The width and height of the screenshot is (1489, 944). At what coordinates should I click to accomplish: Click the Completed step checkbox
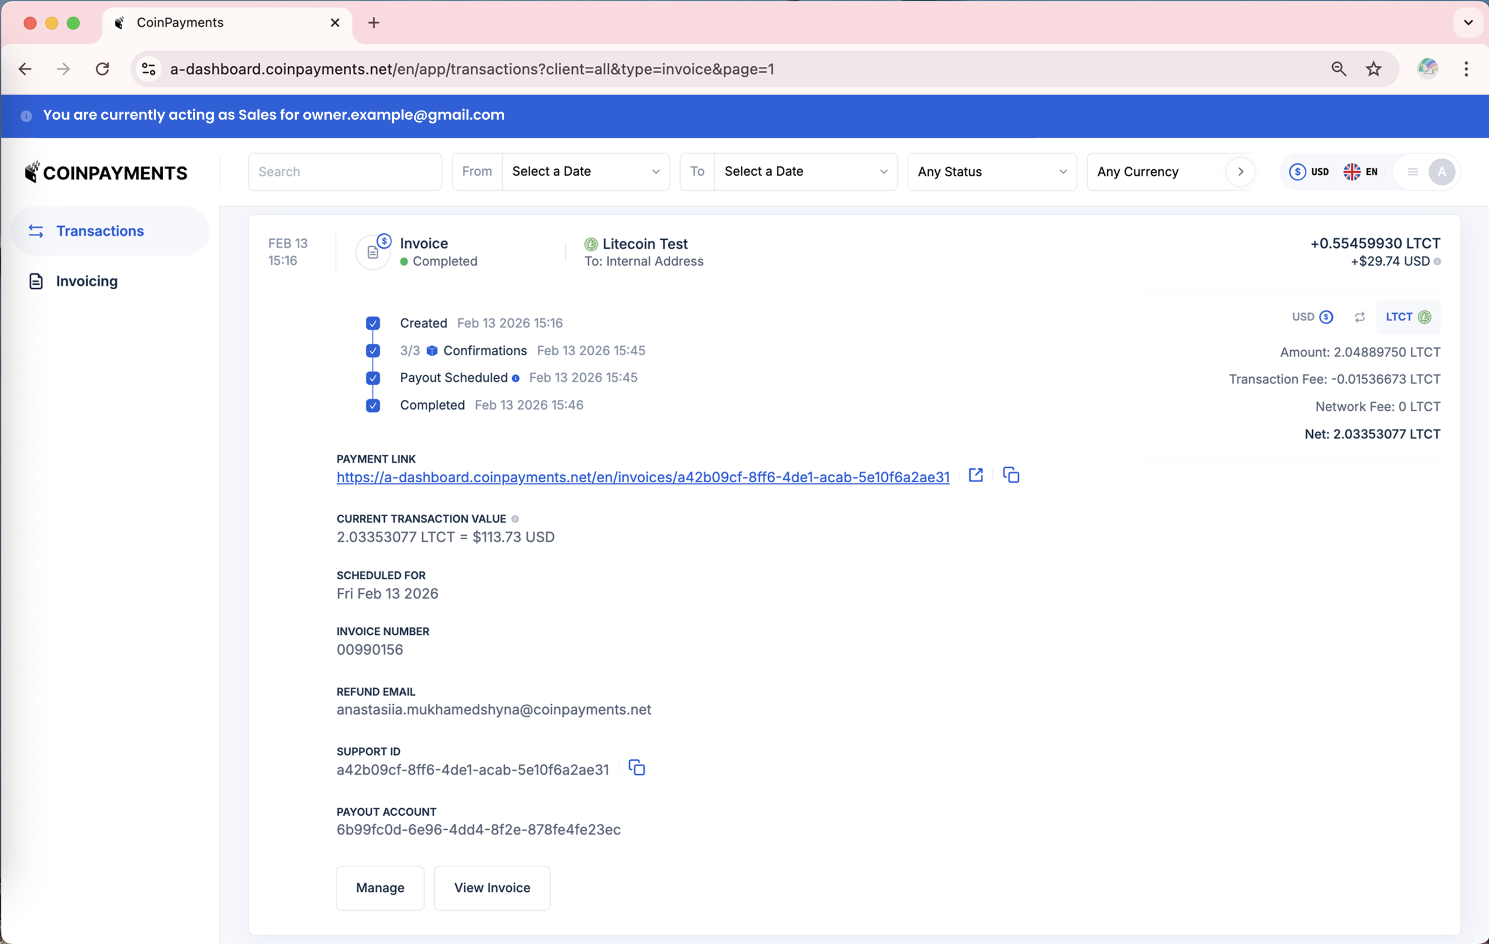click(x=373, y=405)
